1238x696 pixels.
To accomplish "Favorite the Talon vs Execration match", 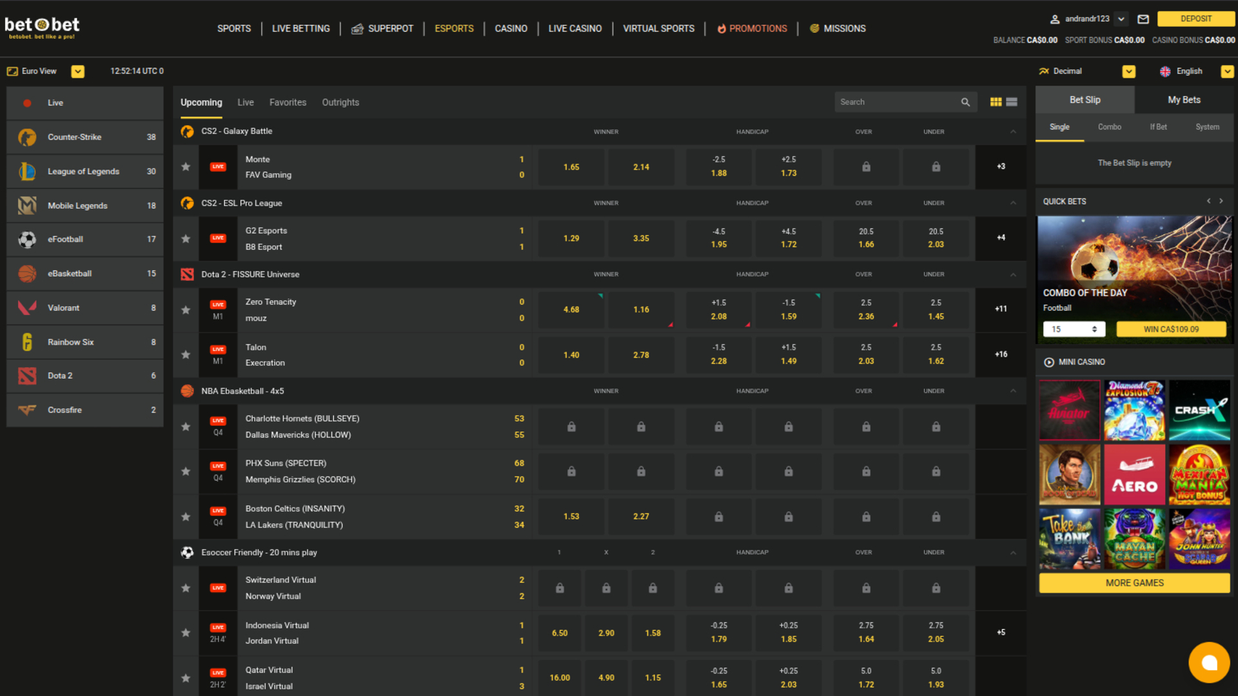I will click(186, 354).
